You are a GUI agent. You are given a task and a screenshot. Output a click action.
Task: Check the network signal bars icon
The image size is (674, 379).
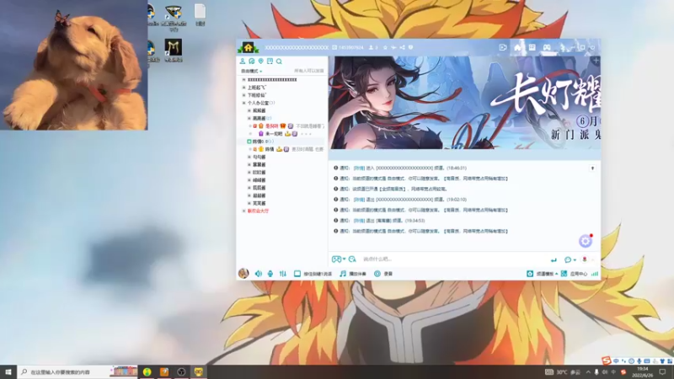(595, 274)
